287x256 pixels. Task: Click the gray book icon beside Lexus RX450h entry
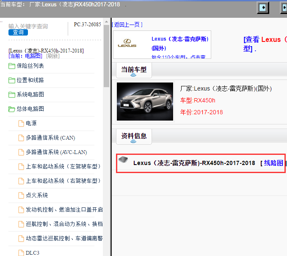click(123, 160)
